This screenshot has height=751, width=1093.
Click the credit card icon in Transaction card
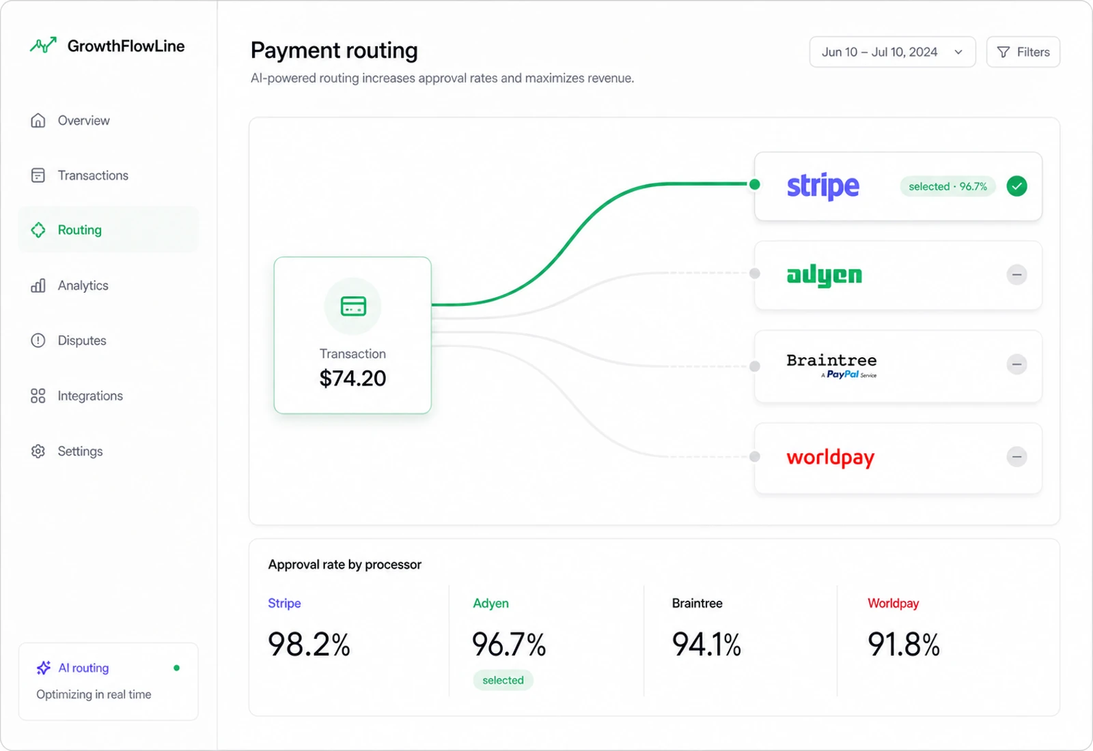353,306
